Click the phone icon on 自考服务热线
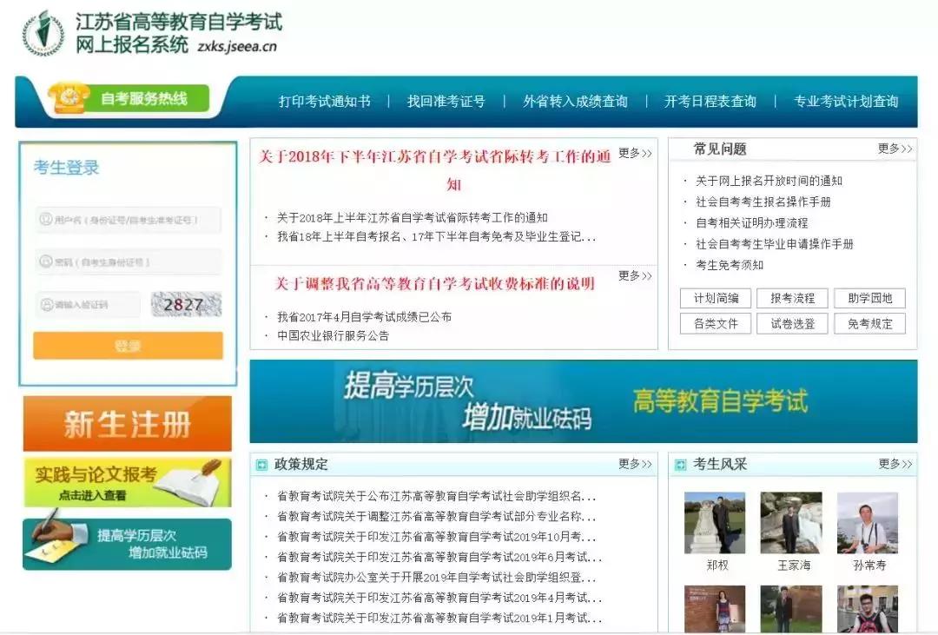The height and width of the screenshot is (635, 938). (68, 97)
